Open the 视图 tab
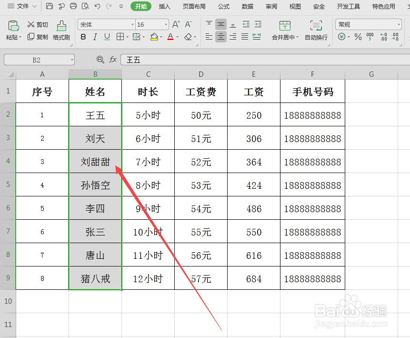Image resolution: width=410 pixels, height=338 pixels. click(295, 6)
